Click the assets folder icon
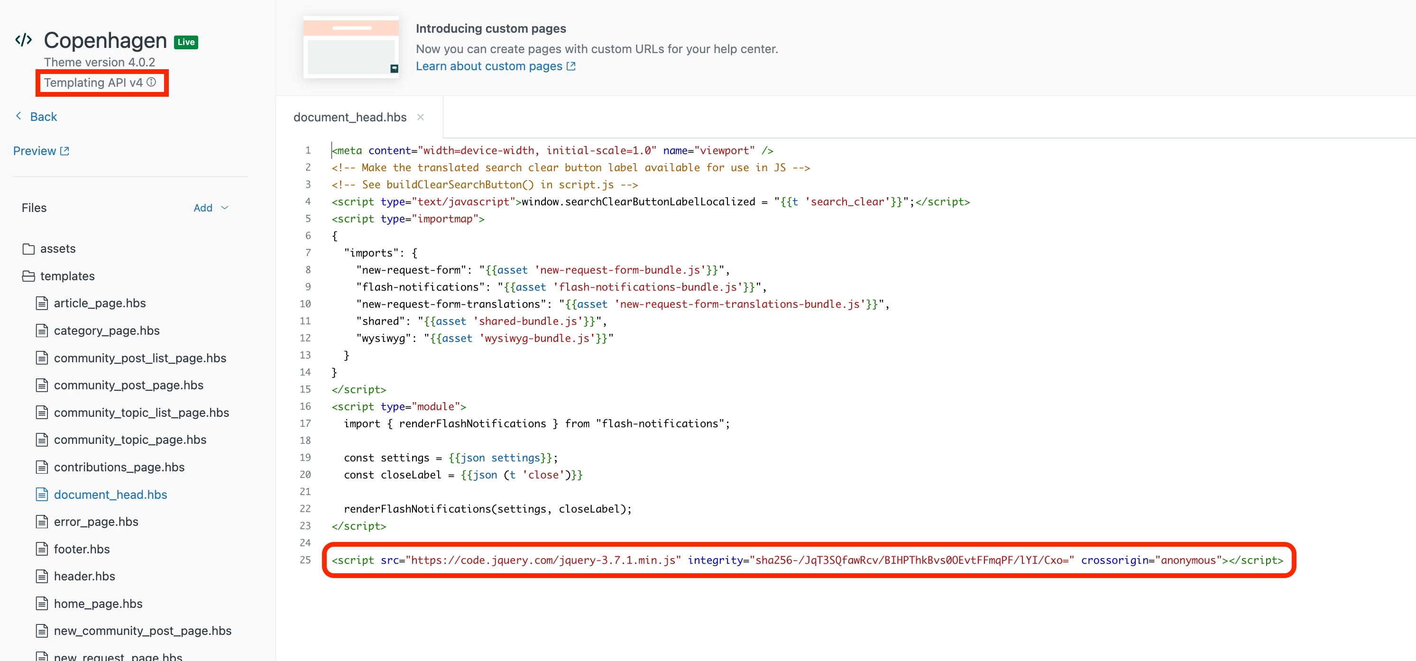This screenshot has height=661, width=1416. [x=28, y=249]
